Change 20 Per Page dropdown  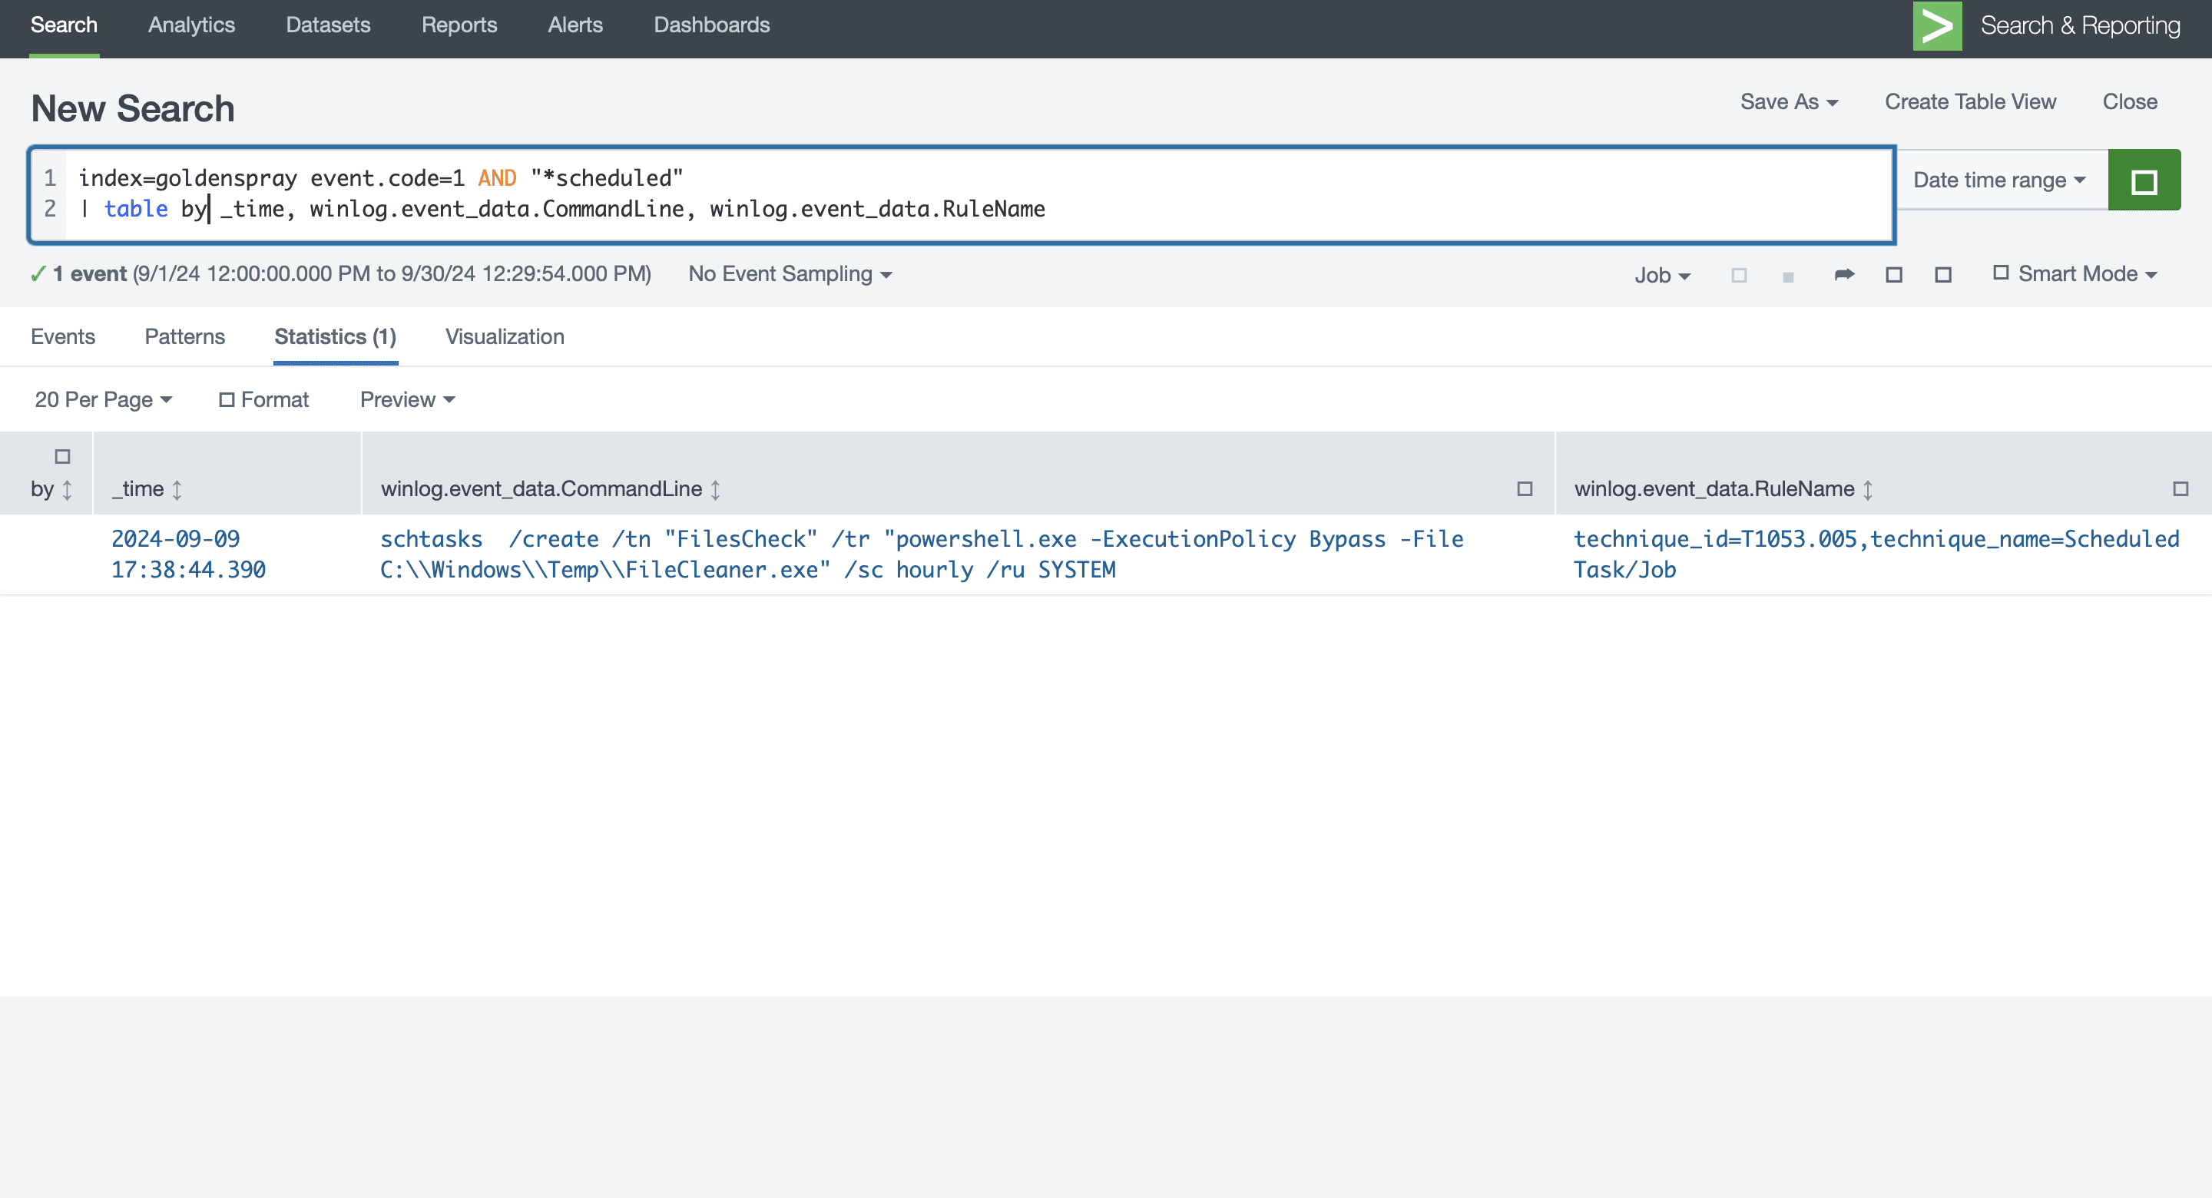tap(104, 399)
